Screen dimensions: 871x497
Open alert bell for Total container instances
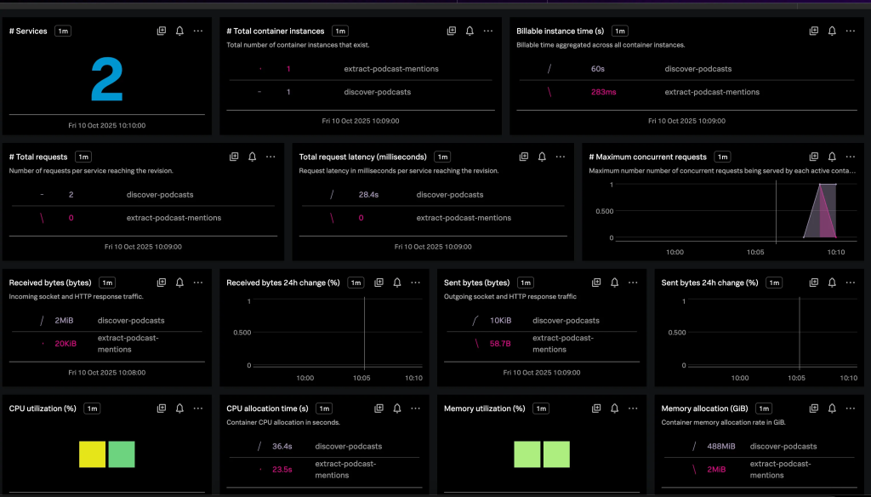470,31
